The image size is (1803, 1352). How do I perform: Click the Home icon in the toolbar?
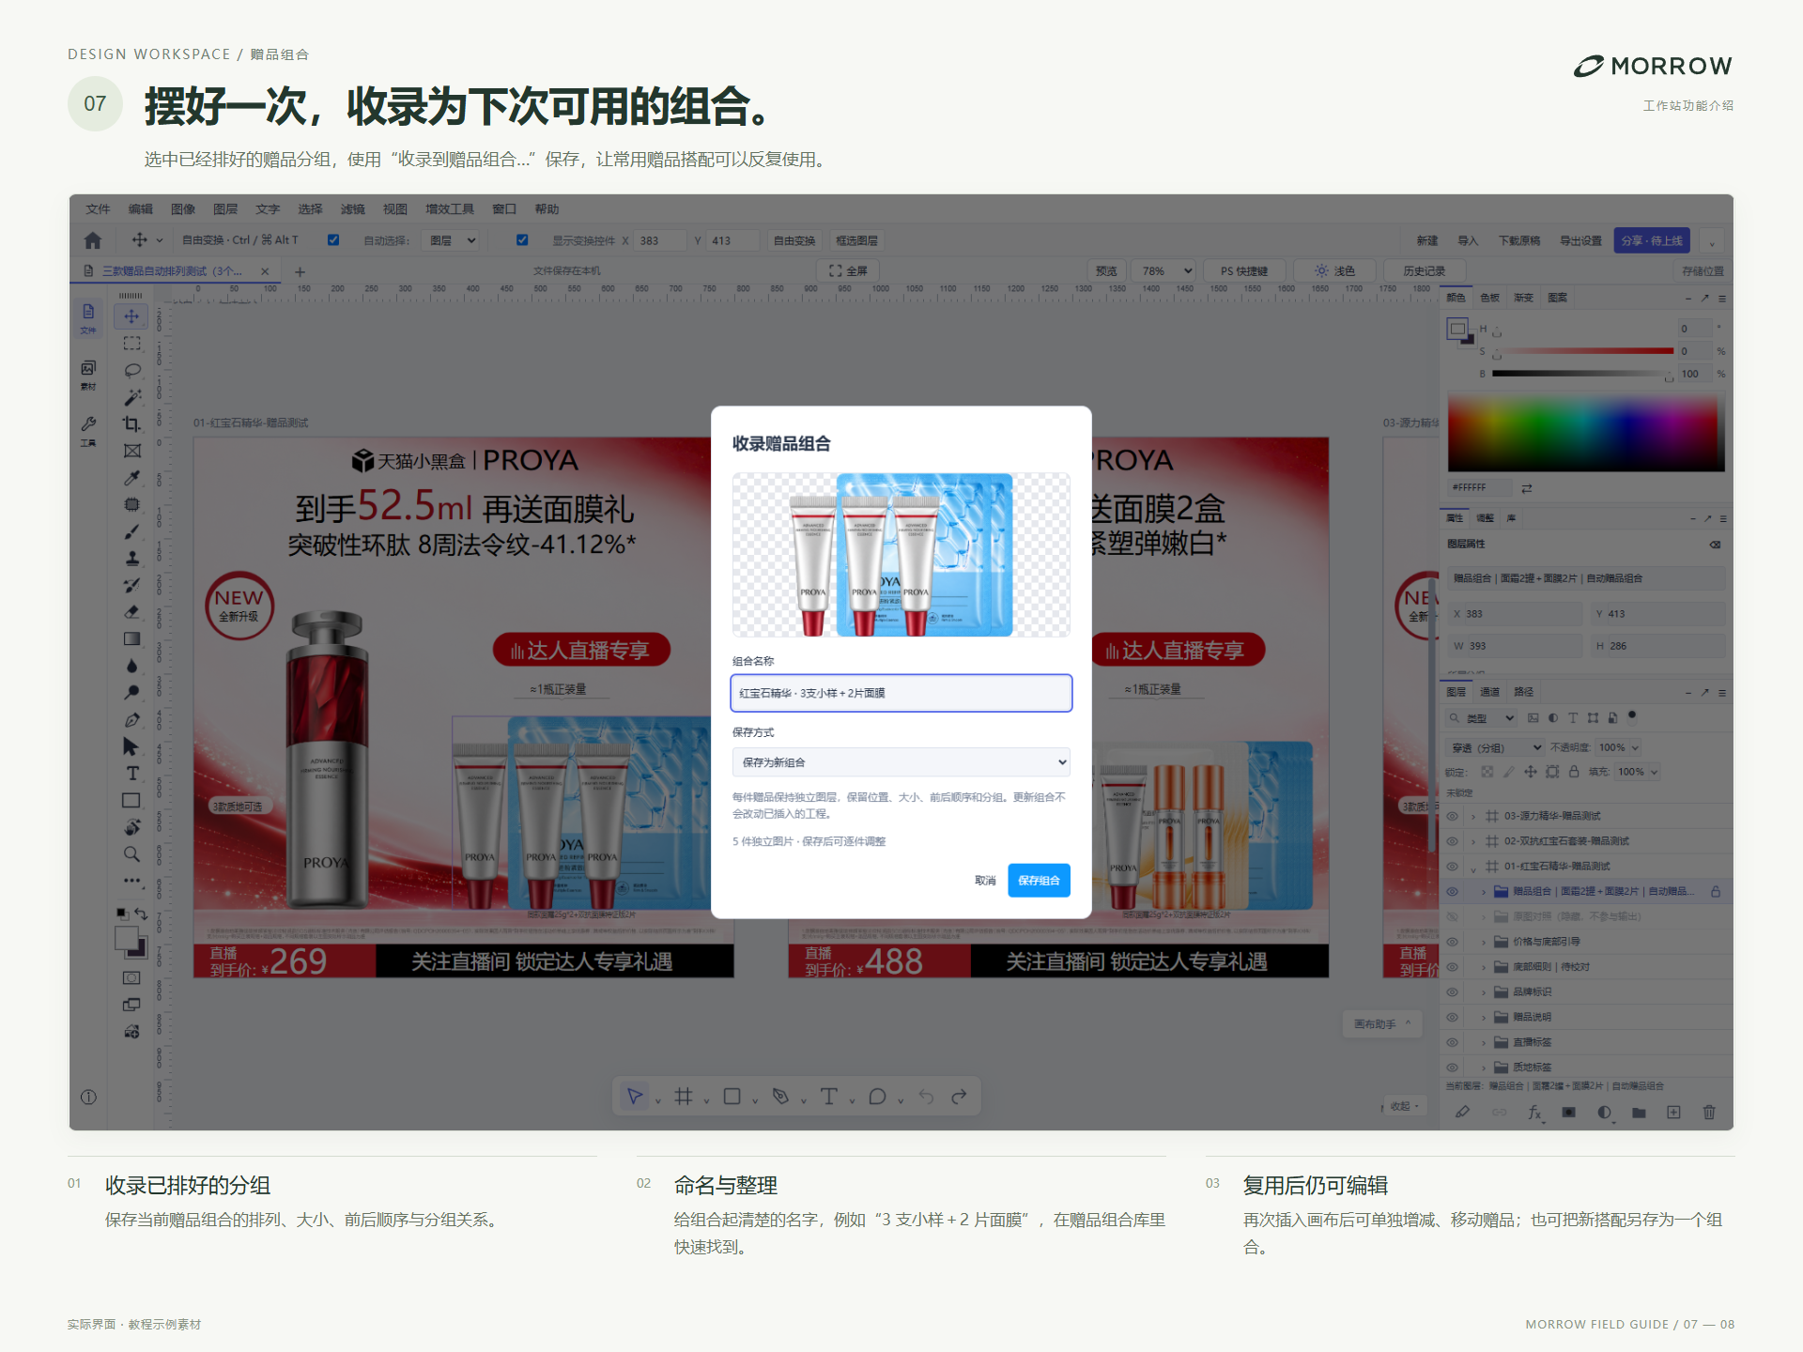coord(92,240)
